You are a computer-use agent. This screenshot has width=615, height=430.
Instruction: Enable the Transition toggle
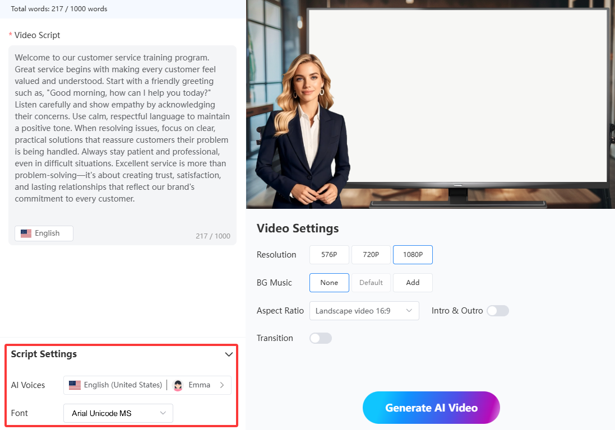pyautogui.click(x=321, y=338)
